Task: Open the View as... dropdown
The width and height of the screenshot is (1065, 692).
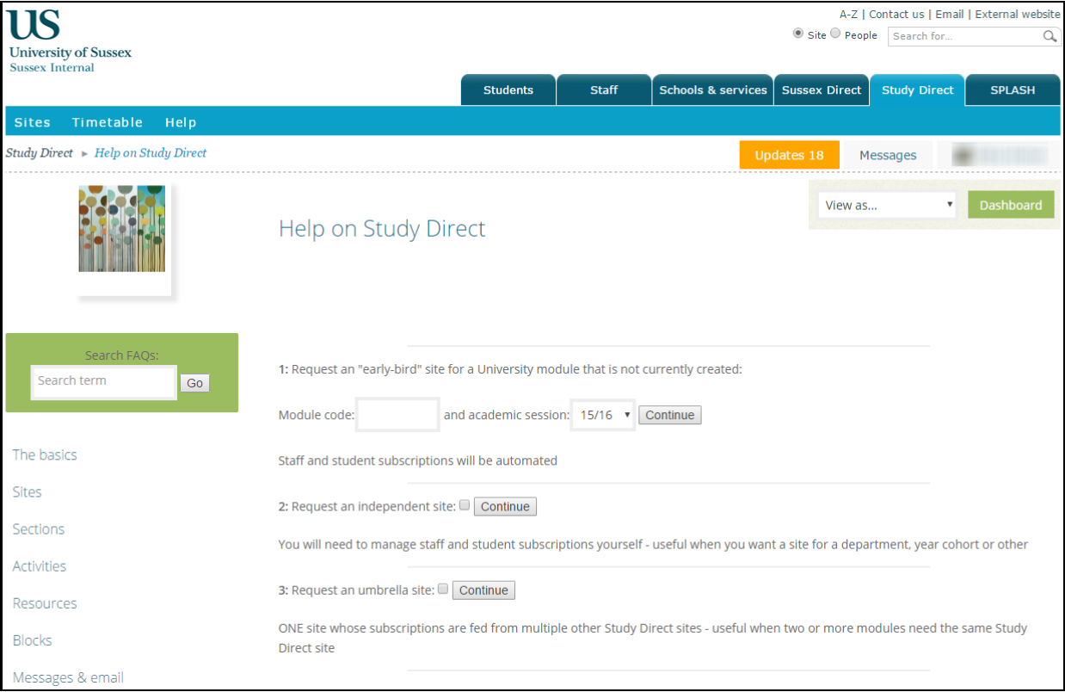Action: coord(888,205)
